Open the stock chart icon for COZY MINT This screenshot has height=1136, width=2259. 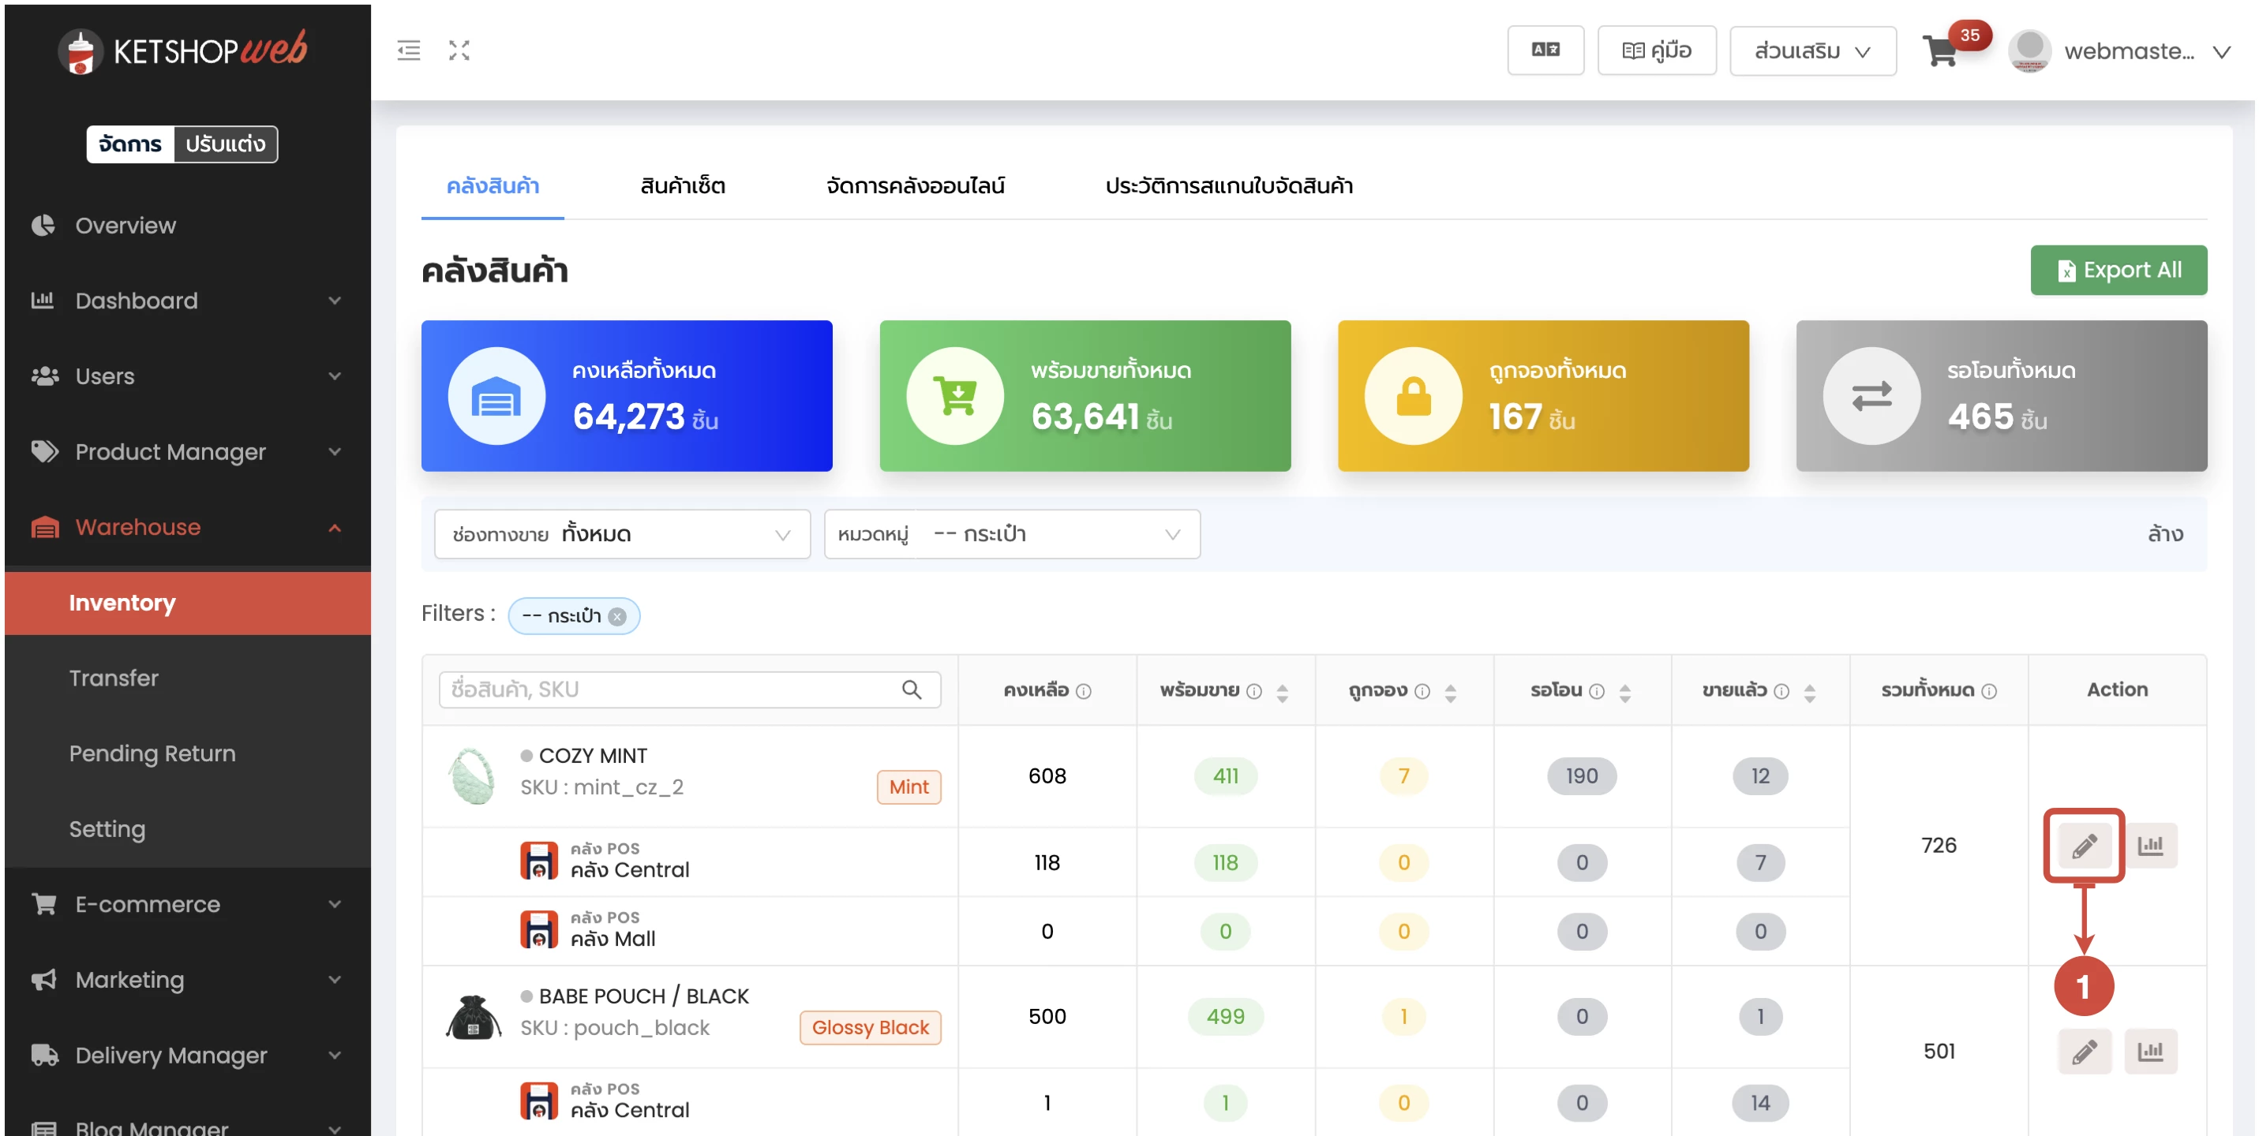click(x=2150, y=845)
